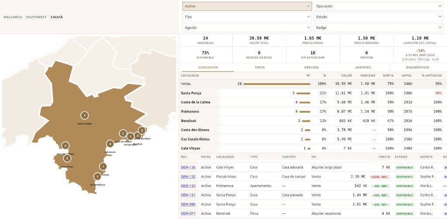Open listing DEM-121
The image size is (447, 219).
[x=188, y=195]
